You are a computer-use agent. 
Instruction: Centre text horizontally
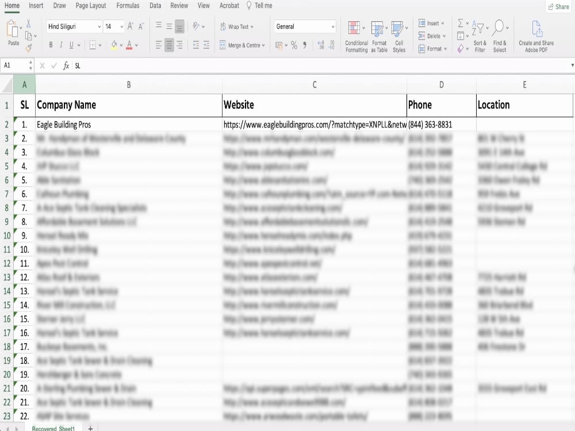(x=169, y=45)
